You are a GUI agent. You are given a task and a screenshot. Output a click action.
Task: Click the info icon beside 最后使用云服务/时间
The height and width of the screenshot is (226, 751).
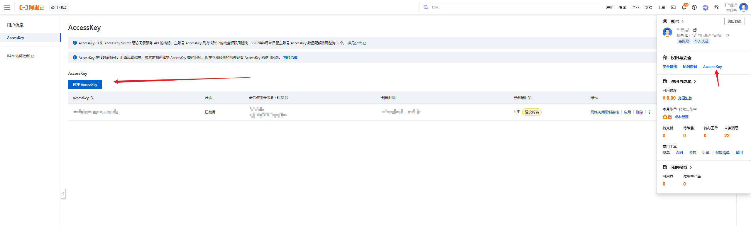pyautogui.click(x=287, y=98)
